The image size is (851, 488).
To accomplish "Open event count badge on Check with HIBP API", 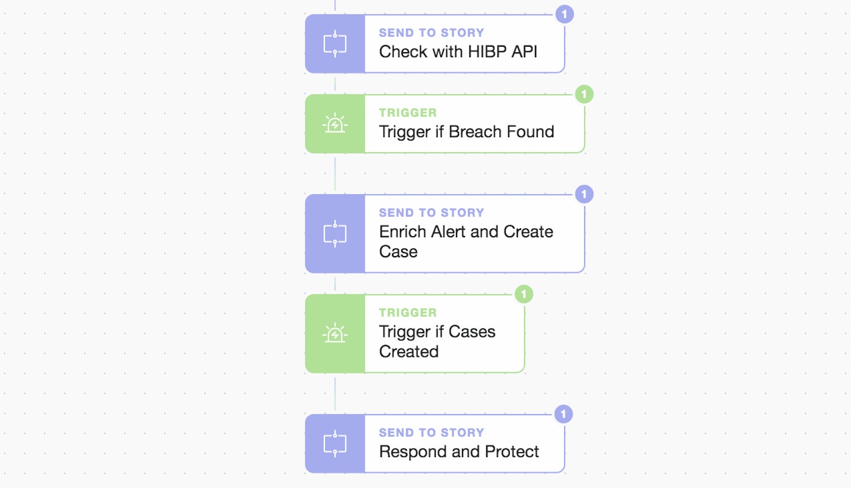I will 565,14.
